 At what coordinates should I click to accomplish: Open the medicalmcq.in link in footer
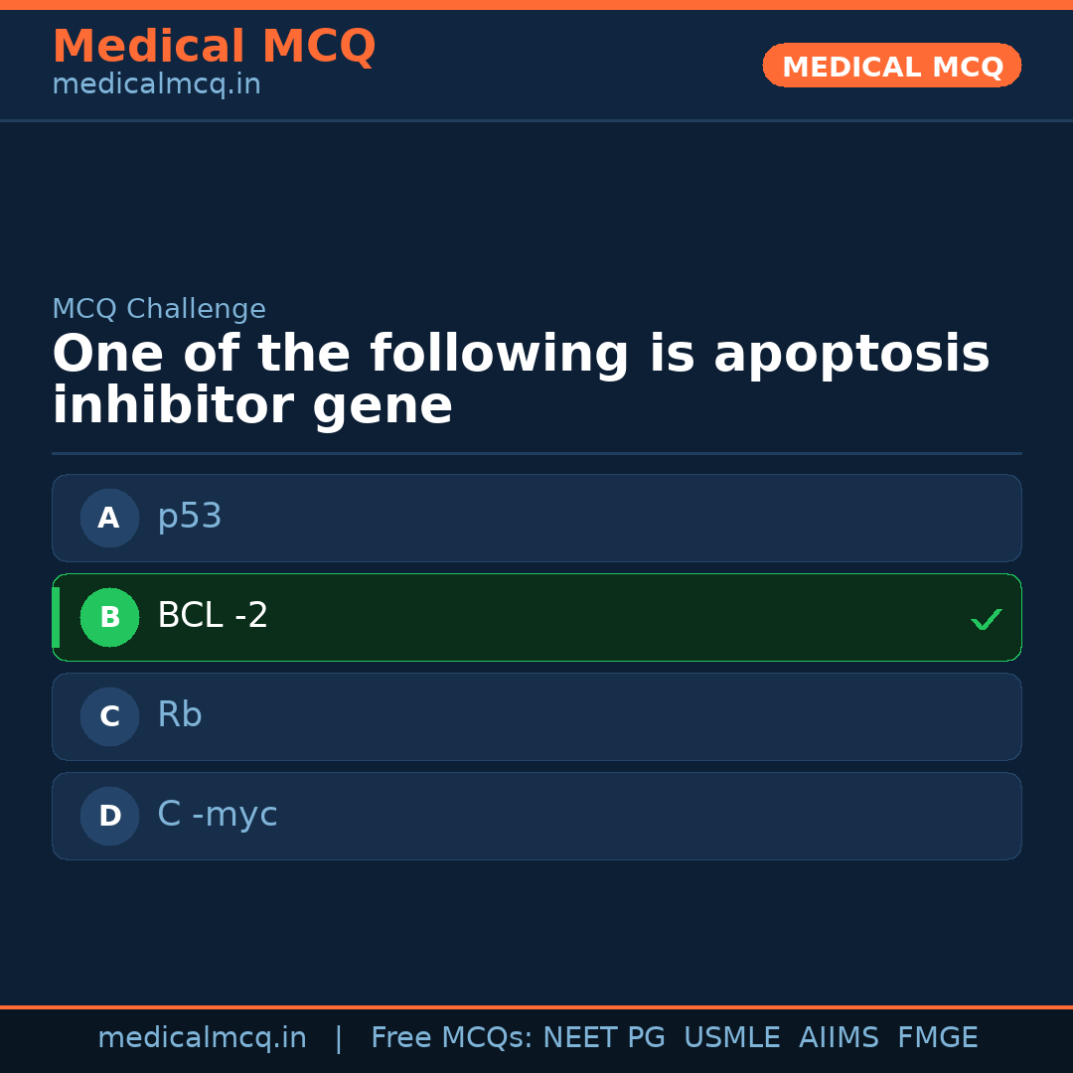pyautogui.click(x=203, y=1037)
